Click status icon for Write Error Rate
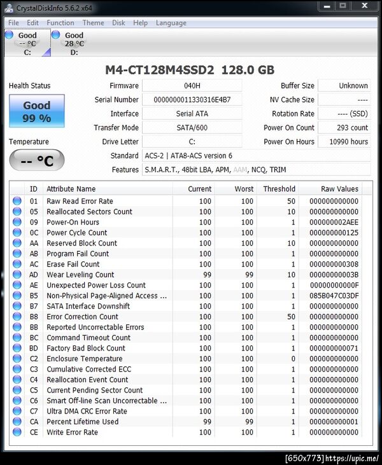382x465 pixels. click(17, 432)
